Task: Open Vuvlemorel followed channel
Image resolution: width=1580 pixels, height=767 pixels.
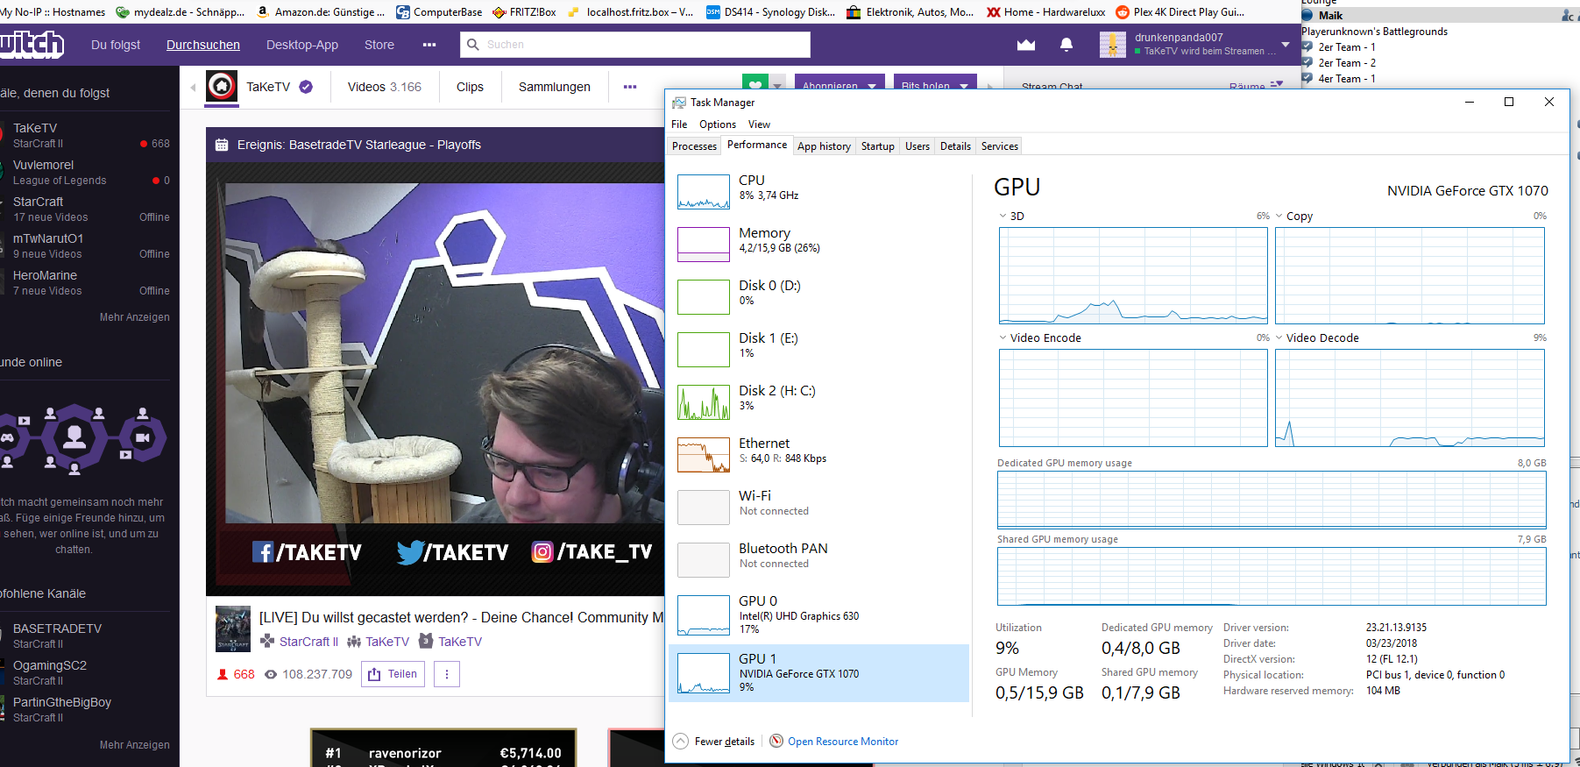Action: click(88, 172)
